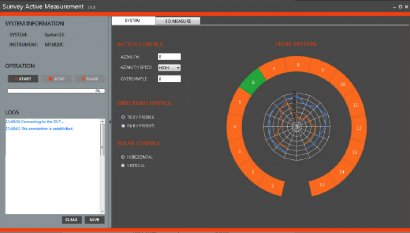This screenshot has width=410, height=233.
Task: Click the OVERSAMPLE input field
Action: coord(169,79)
